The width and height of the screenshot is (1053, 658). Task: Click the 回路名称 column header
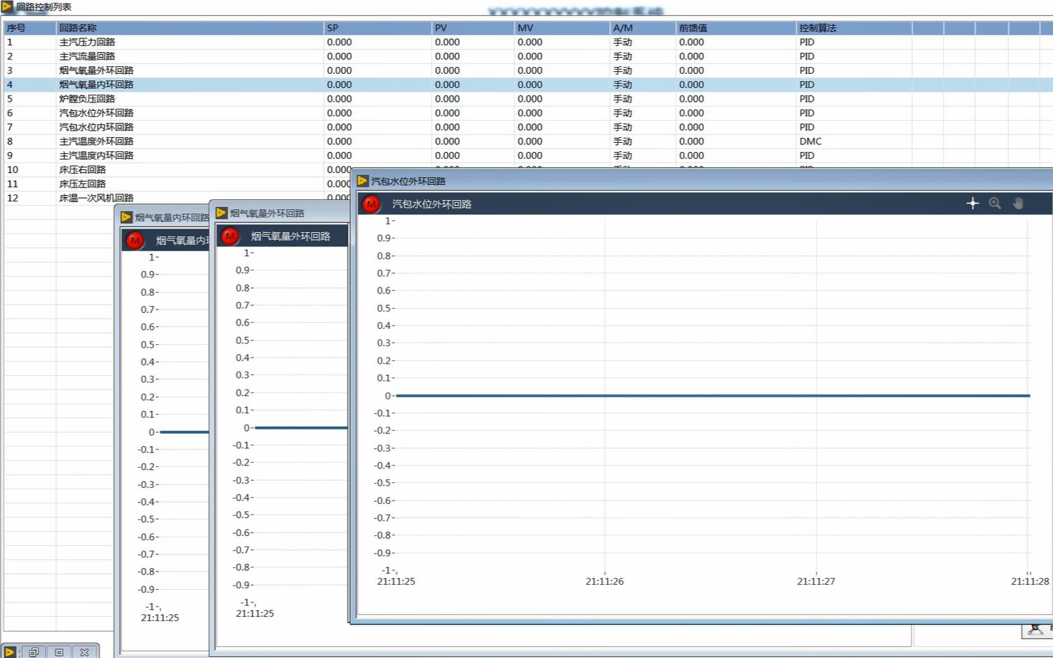tap(190, 28)
